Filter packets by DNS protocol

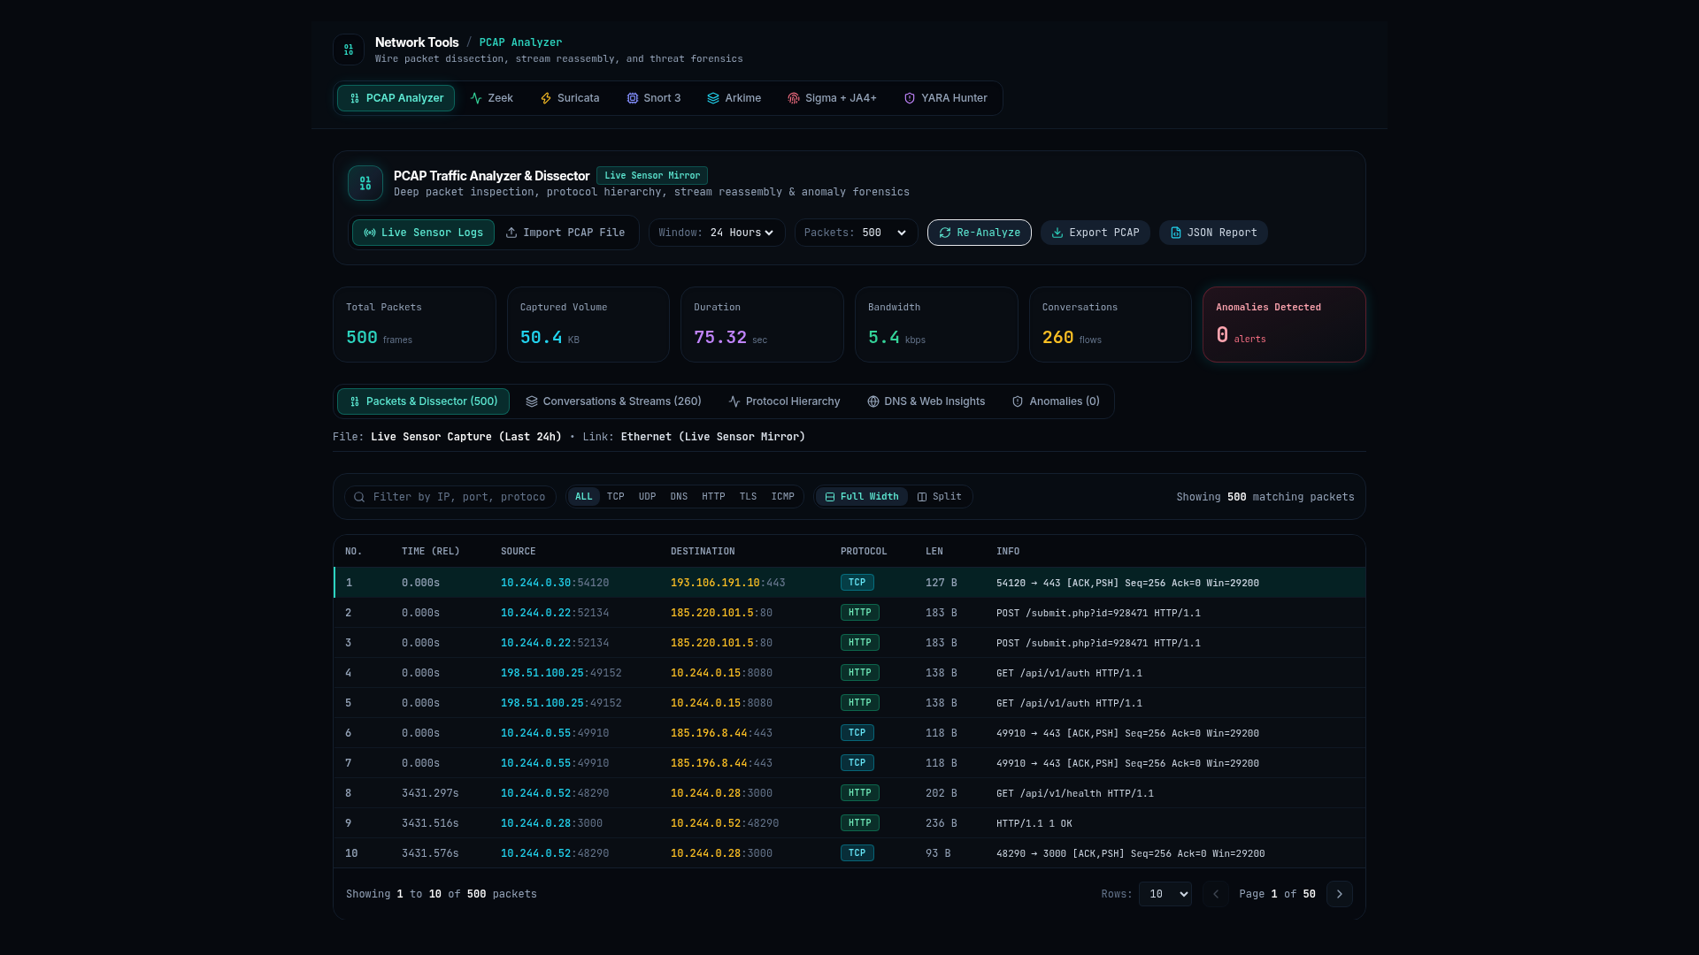tap(679, 497)
